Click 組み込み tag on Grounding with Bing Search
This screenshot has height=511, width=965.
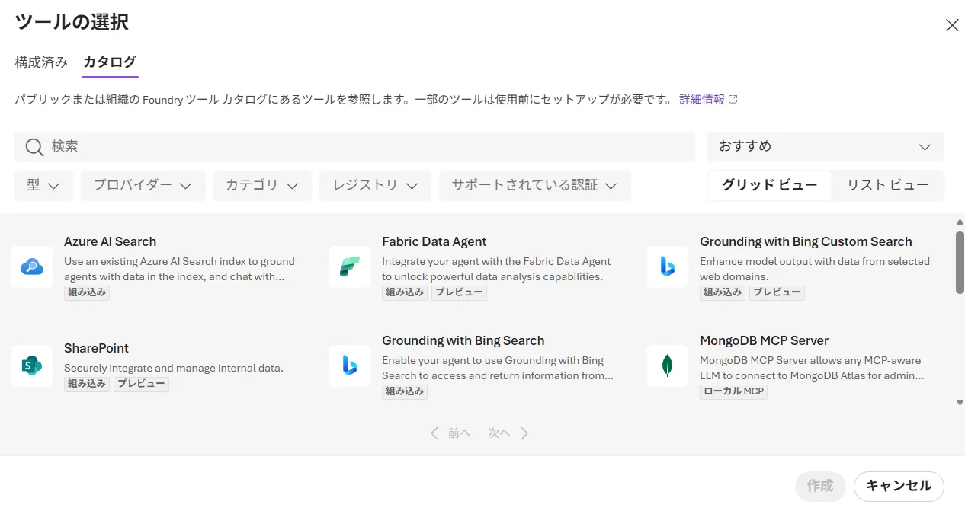coord(405,391)
